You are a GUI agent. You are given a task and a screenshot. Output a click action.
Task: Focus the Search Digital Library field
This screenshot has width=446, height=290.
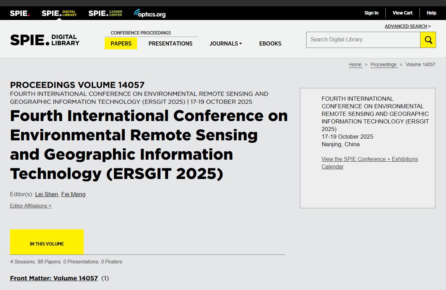[363, 40]
